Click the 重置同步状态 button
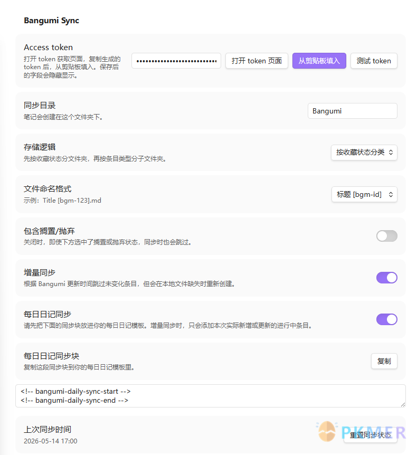 click(370, 435)
